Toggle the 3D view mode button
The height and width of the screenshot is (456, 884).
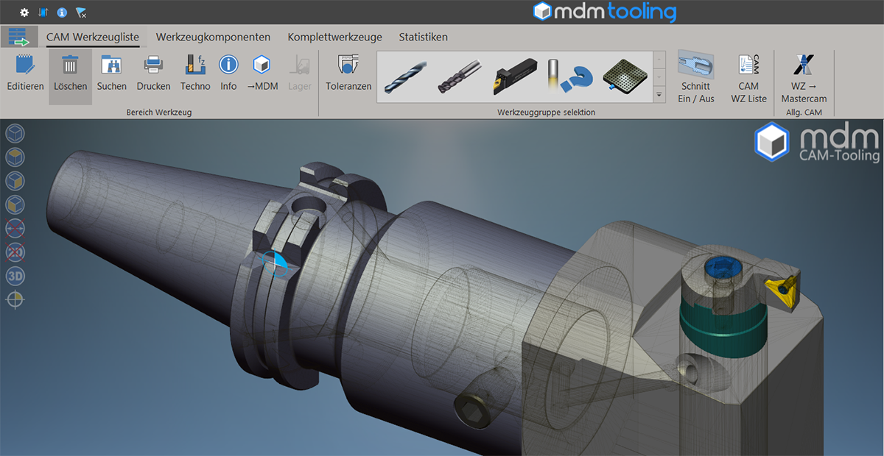tap(15, 276)
